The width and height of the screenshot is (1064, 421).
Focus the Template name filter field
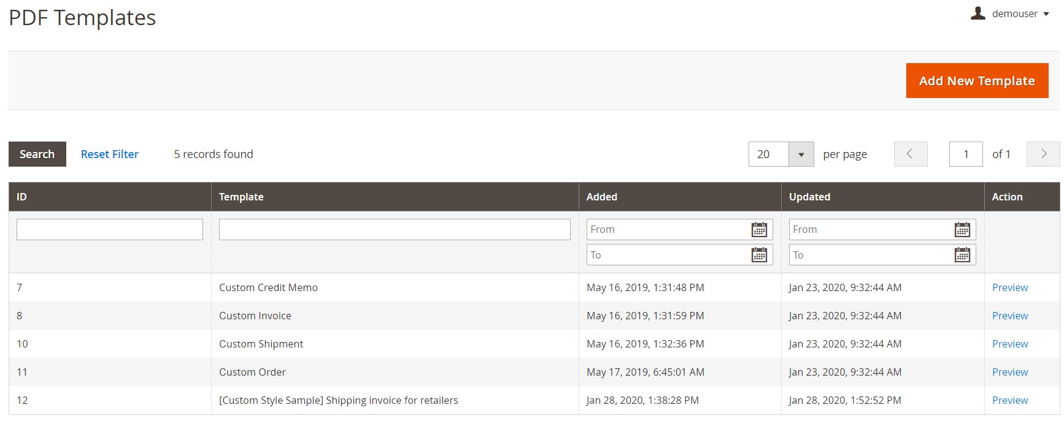click(x=395, y=230)
